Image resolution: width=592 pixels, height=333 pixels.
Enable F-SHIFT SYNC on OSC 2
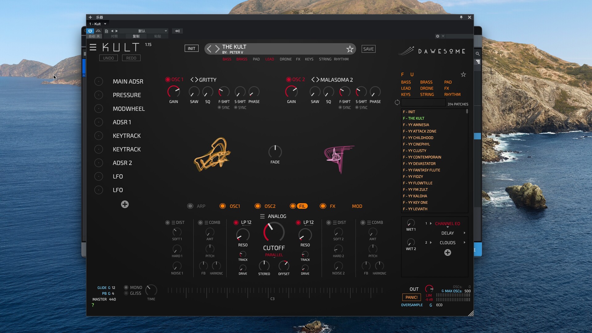pyautogui.click(x=340, y=108)
